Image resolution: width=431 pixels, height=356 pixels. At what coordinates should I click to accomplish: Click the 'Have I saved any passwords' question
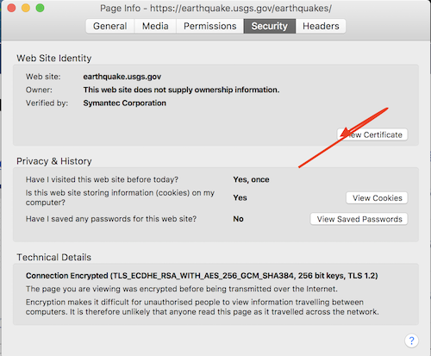tap(111, 219)
